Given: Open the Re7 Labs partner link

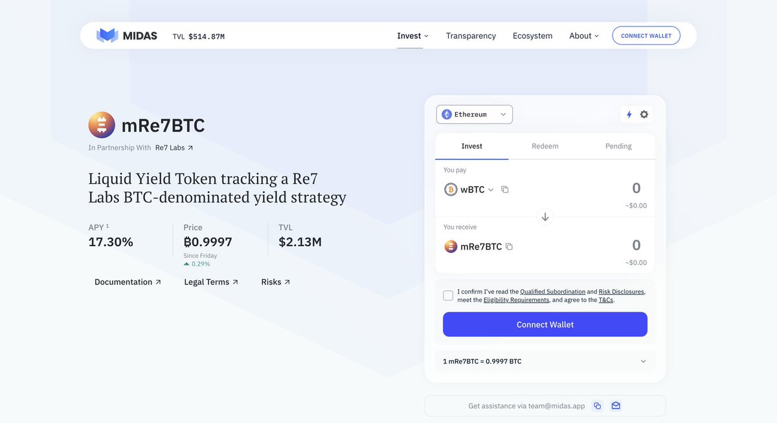Looking at the screenshot, I should click(x=174, y=148).
